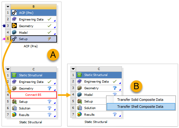Click the Model mesh icon in system B
This screenshot has width=179, height=128.
click(14, 32)
